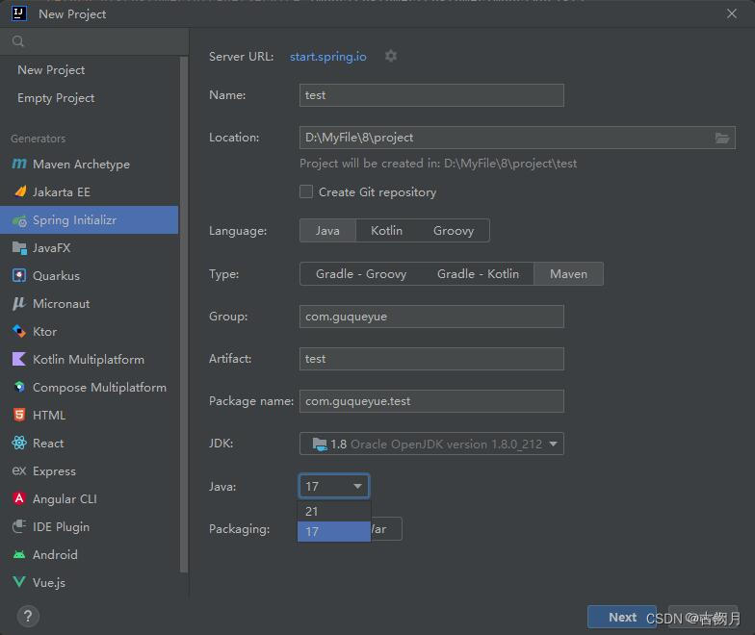Click the Android robot icon
The width and height of the screenshot is (755, 635).
pos(19,554)
